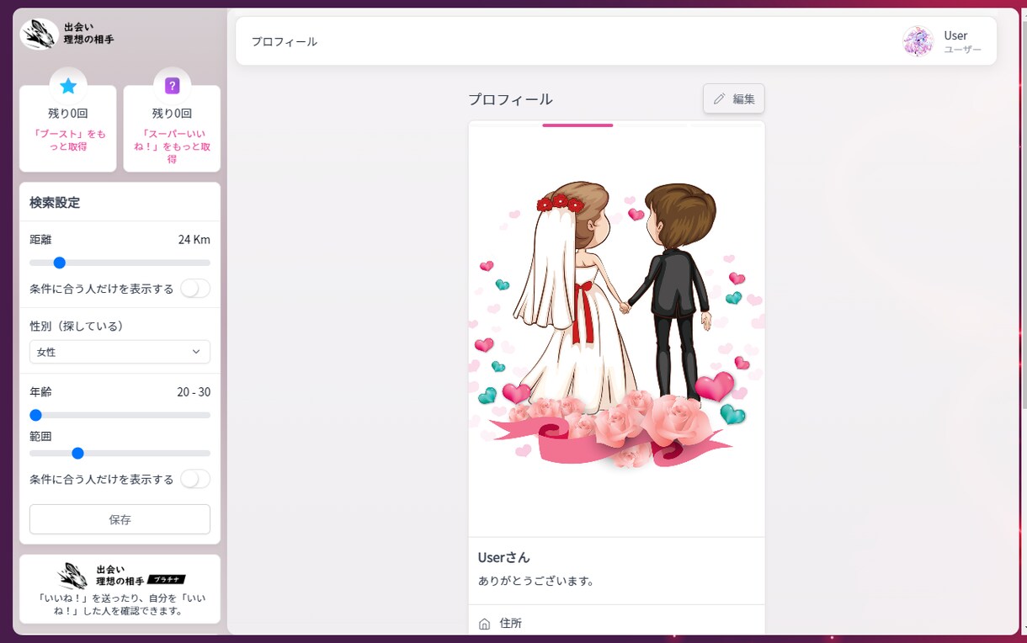The width and height of the screenshot is (1027, 643).
Task: Click the 住所 label
Action: pos(511,624)
